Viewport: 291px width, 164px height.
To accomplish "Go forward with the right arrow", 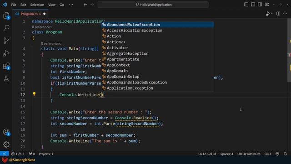I will [92, 5].
